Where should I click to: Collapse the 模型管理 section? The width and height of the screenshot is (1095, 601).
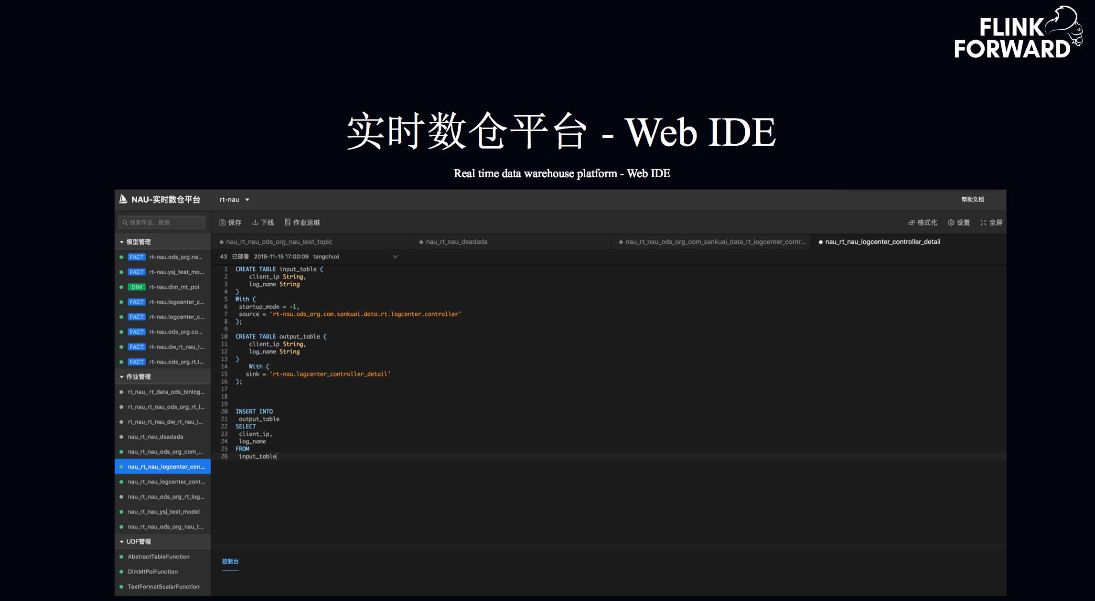tap(122, 242)
